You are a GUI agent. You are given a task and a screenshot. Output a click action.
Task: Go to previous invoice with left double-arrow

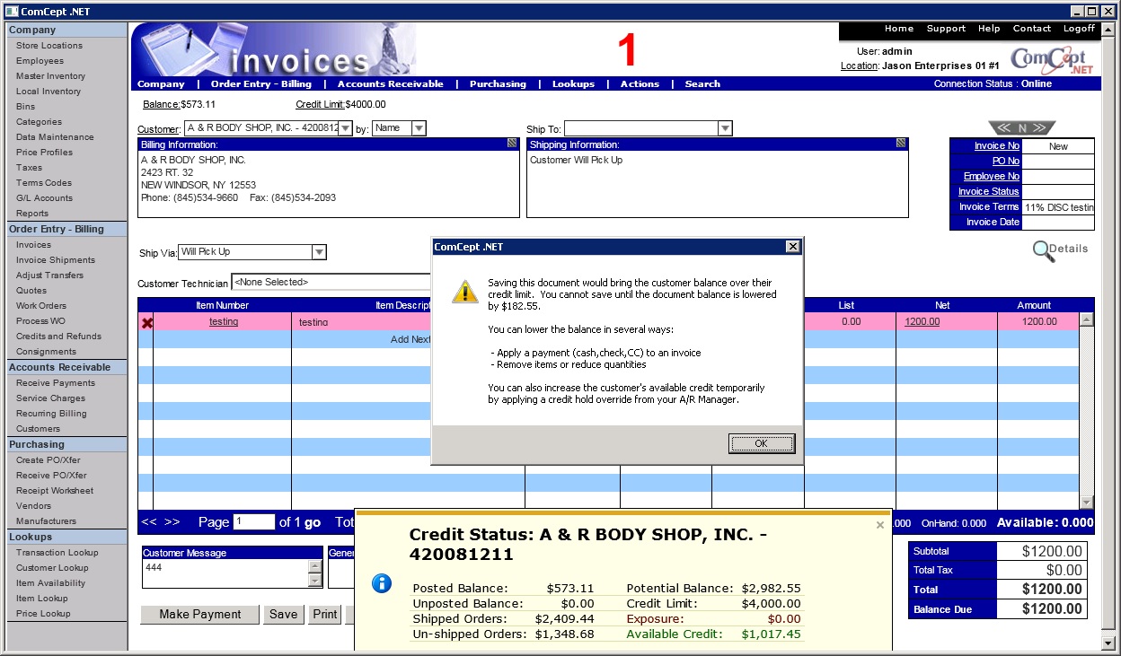point(1002,128)
